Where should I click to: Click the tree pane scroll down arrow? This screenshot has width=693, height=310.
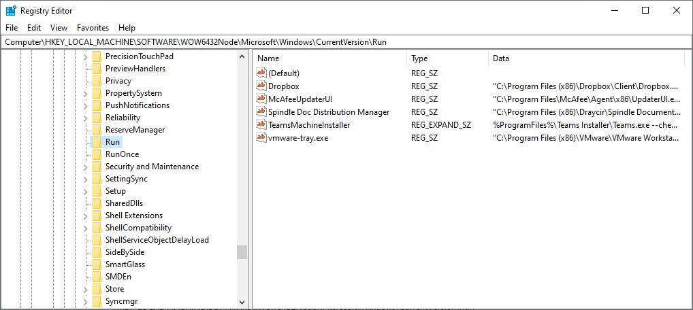point(242,302)
